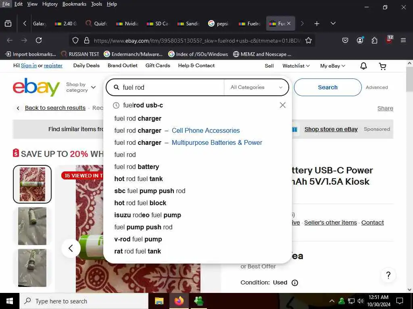Click the padlock site info icon
This screenshot has height=309, width=413.
tap(87, 41)
